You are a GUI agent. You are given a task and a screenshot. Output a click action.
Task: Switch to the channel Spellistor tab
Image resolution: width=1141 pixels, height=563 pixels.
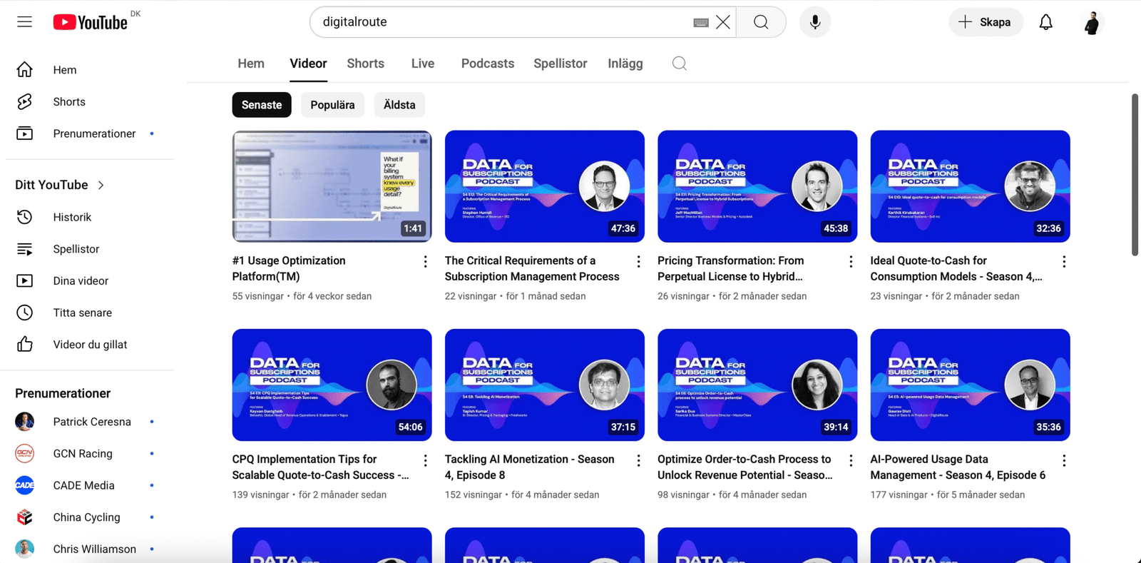click(561, 64)
